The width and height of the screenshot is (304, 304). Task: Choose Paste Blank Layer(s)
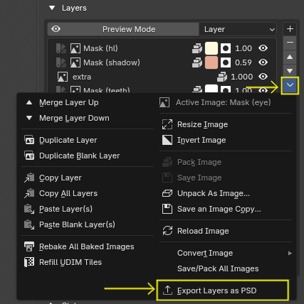88,224
